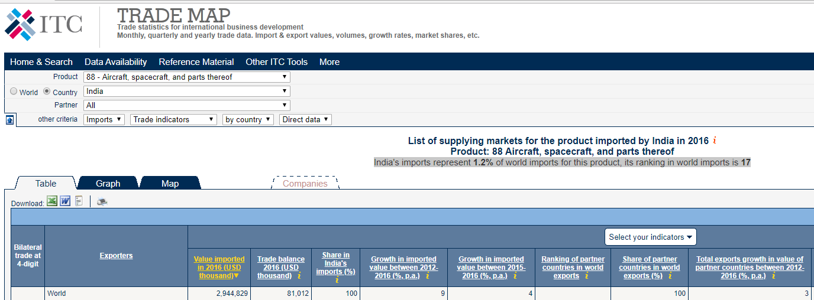814x300 pixels.
Task: Open the Product dropdown
Action: 187,77
